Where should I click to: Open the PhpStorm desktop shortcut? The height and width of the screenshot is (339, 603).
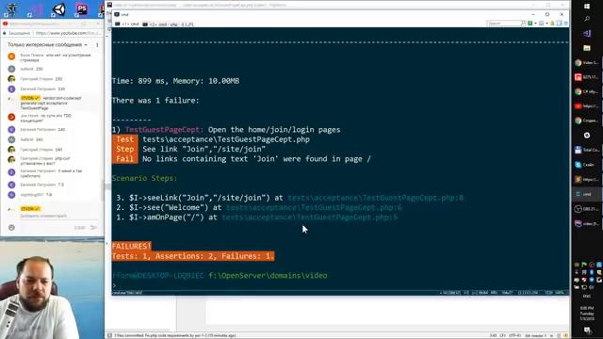click(x=81, y=9)
